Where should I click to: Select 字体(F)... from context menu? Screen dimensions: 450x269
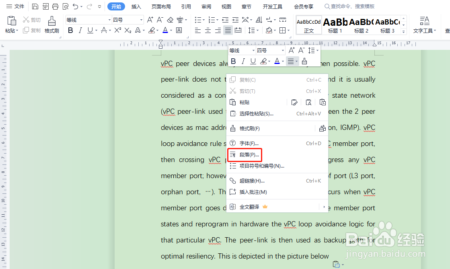point(277,143)
